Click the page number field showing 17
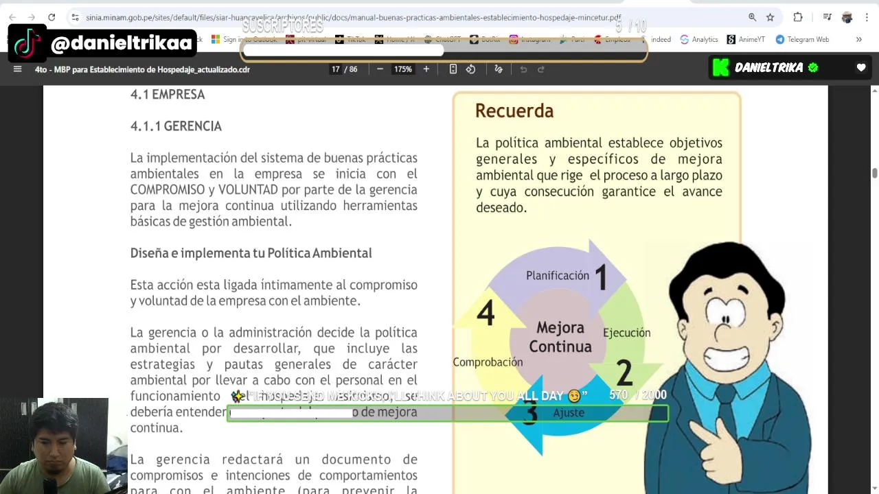879x494 pixels. tap(336, 69)
